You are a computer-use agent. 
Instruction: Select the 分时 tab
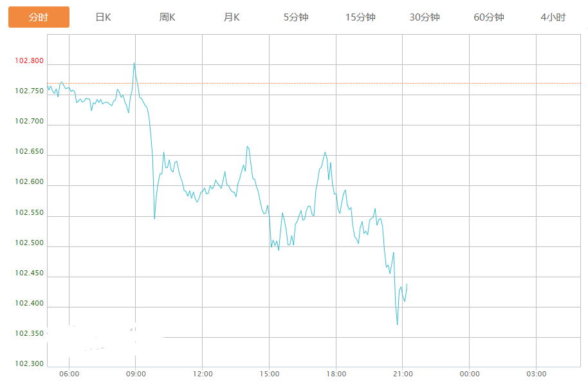[39, 17]
